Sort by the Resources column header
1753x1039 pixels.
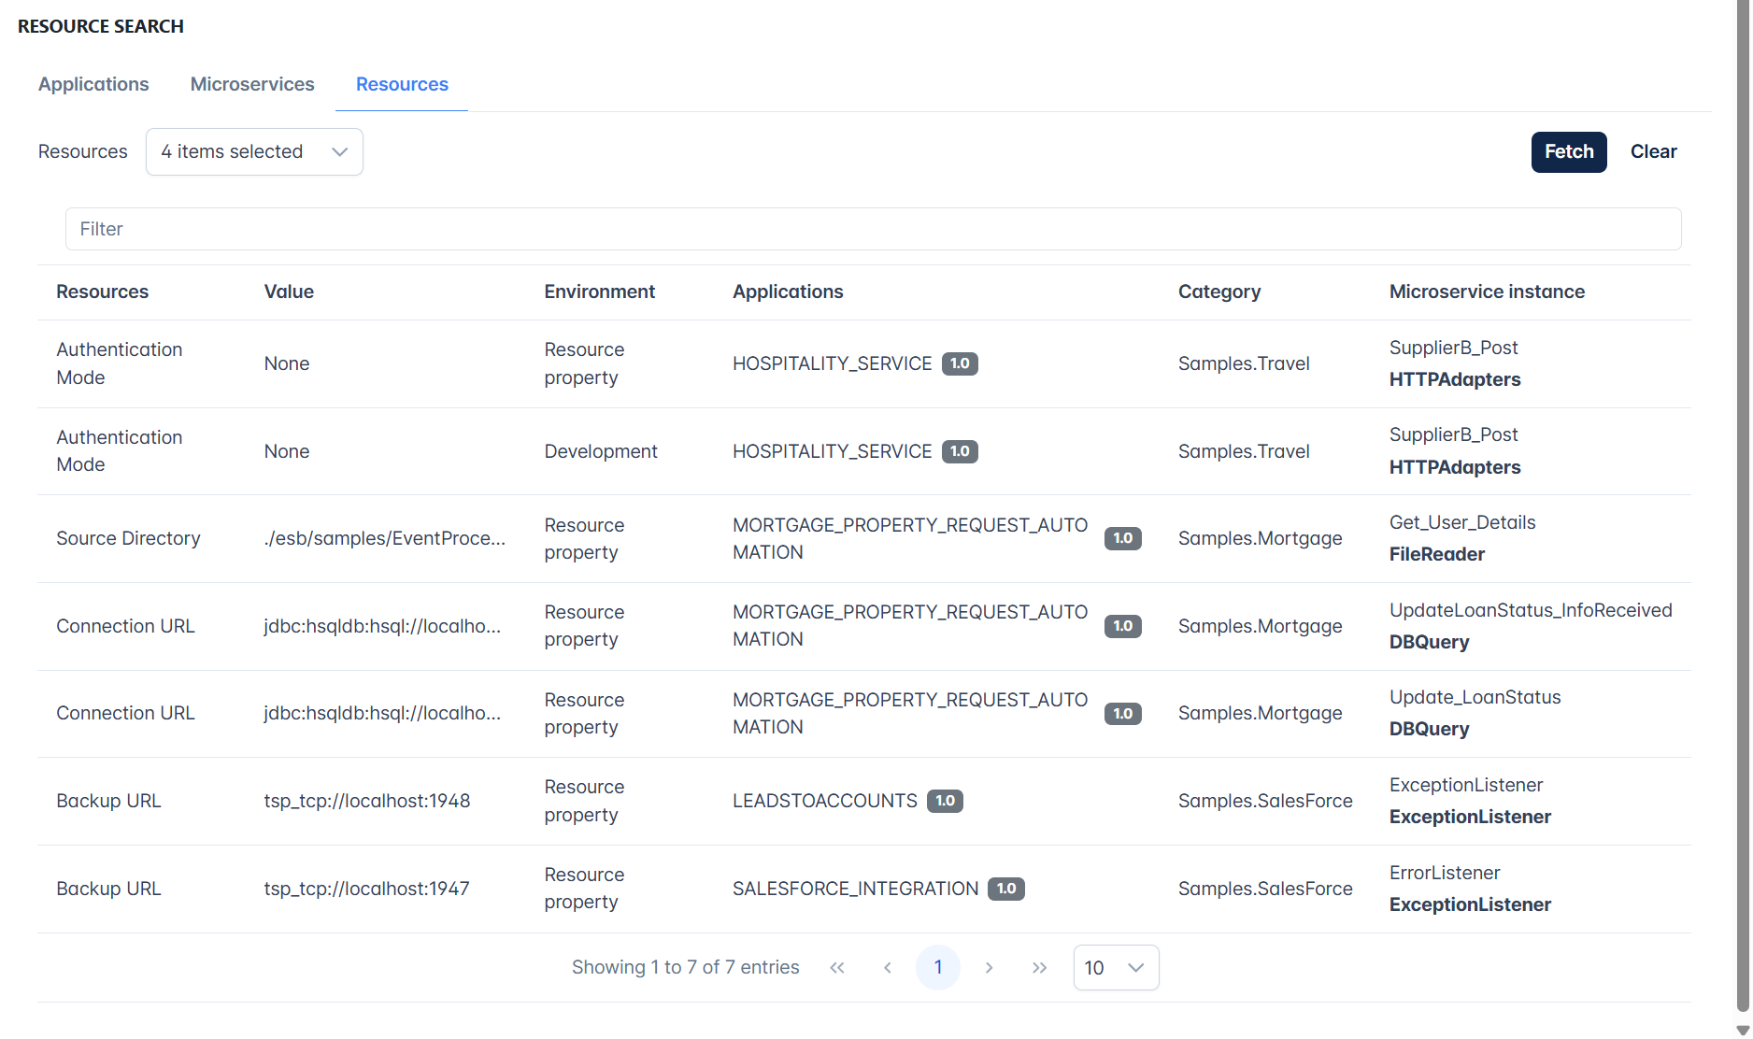102,292
